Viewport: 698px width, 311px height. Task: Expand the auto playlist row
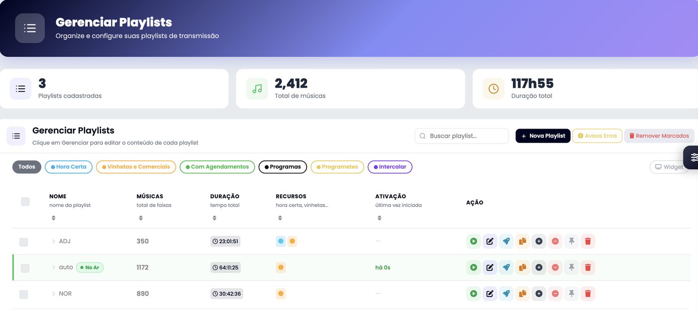coord(53,268)
